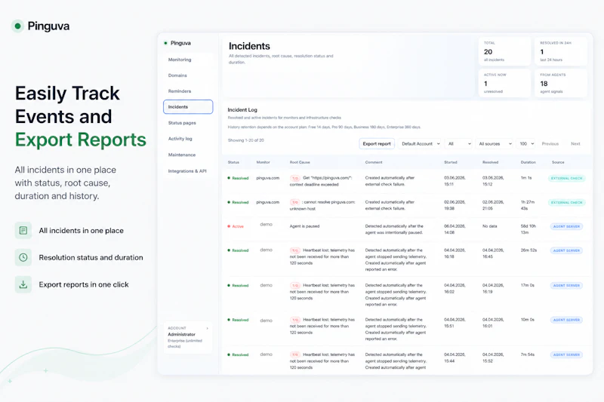Click the 26m 52s duration cell
Viewport: 604px width, 402px height.
pyautogui.click(x=528, y=250)
